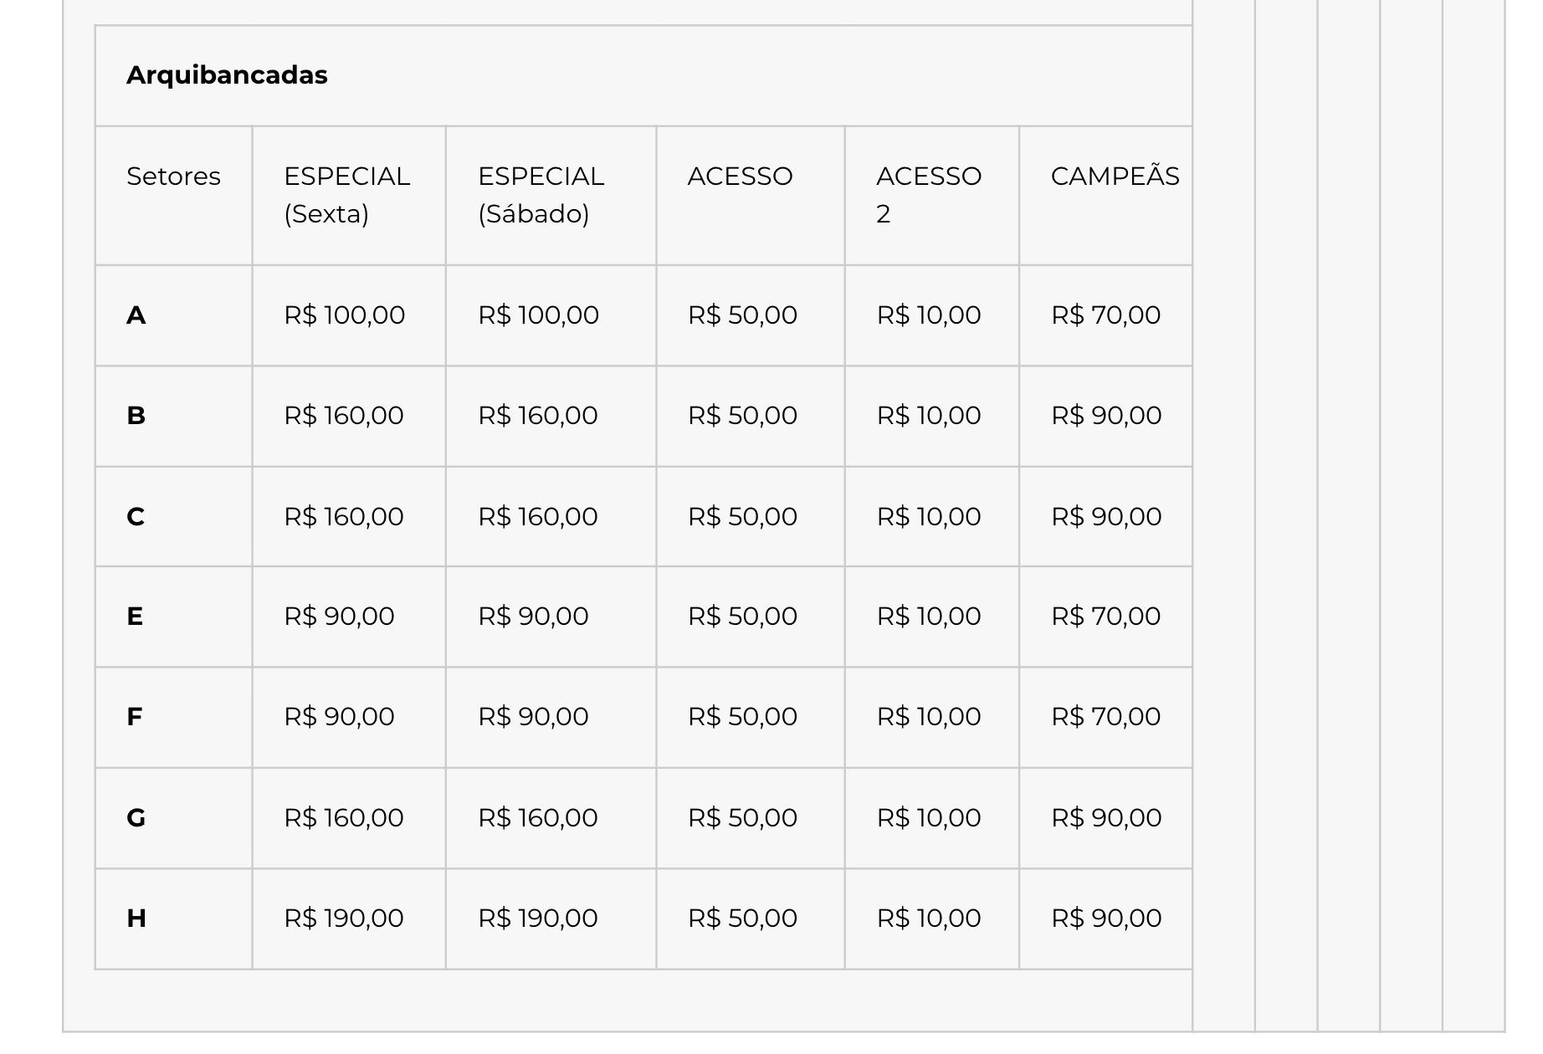Click sector H's ESPECIAL (Sábado) price
The height and width of the screenshot is (1054, 1543).
pos(538,918)
